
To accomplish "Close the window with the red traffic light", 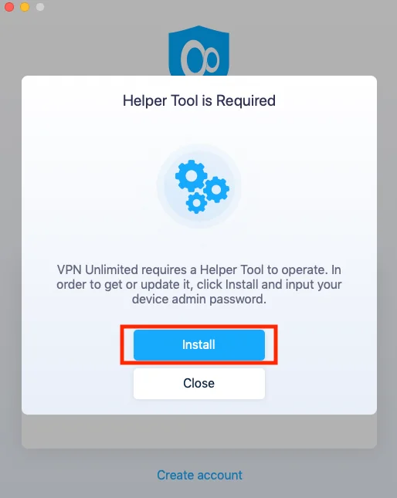I will click(9, 7).
